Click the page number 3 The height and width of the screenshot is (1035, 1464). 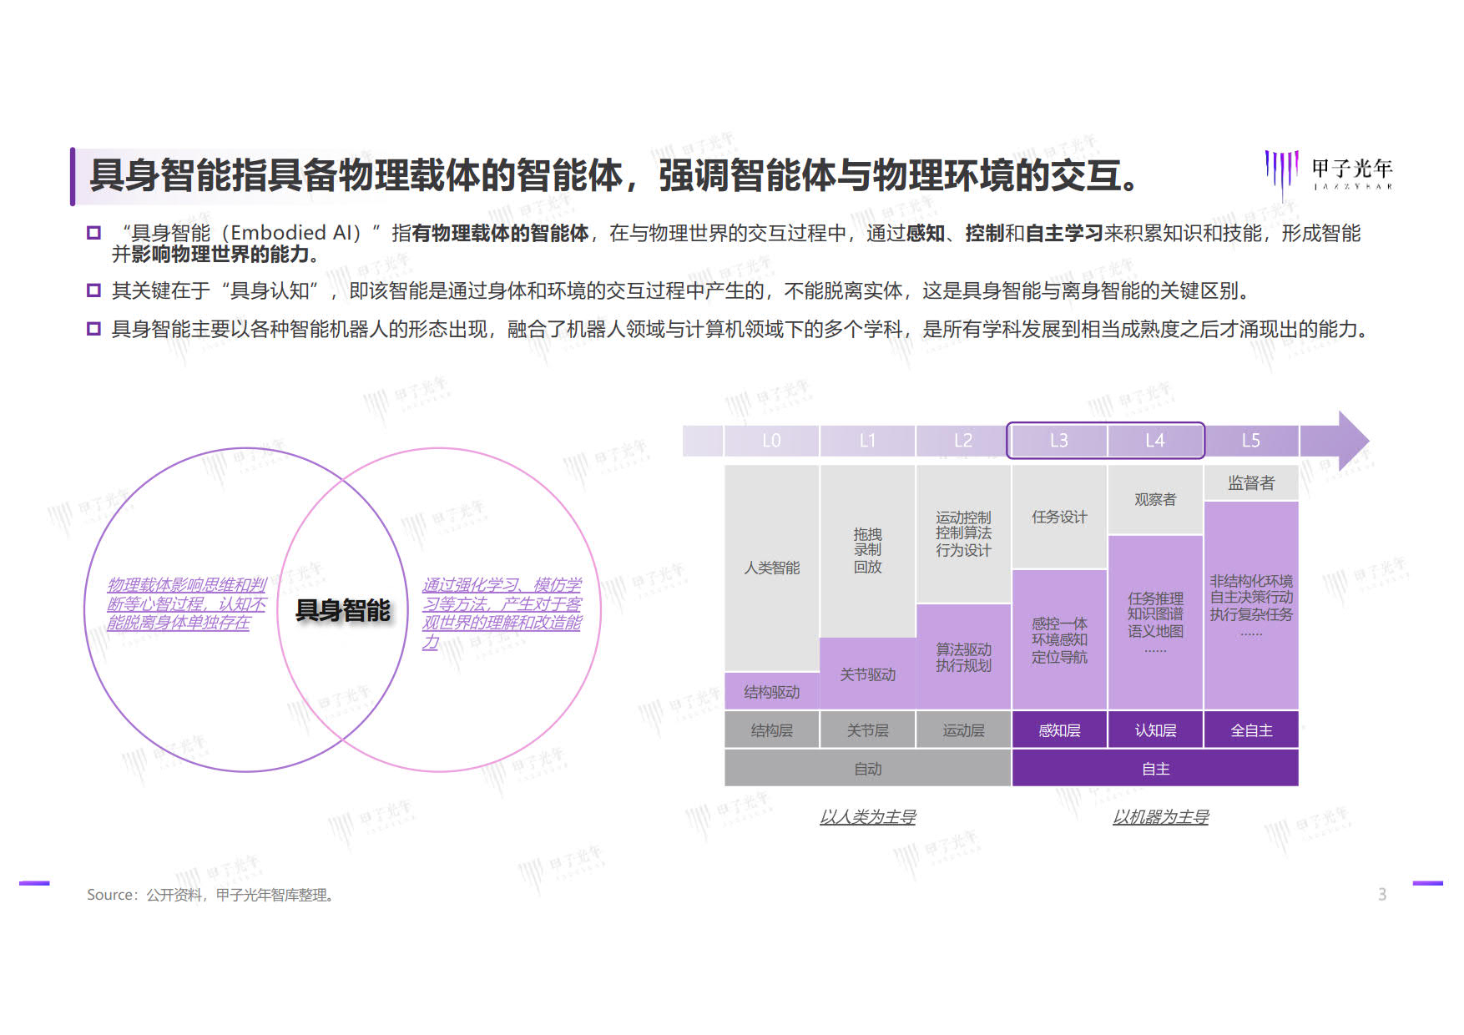1382,895
